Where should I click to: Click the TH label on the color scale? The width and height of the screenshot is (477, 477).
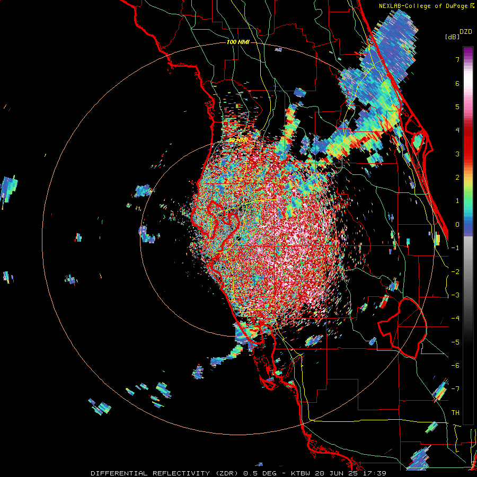455,413
